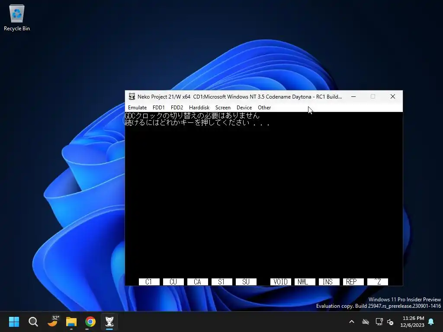Open File Explorer from the taskbar
This screenshot has height=332, width=443.
(71, 322)
